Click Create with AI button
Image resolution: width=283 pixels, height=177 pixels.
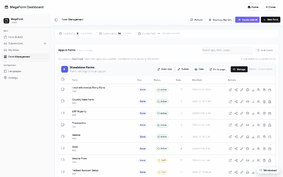247,19
